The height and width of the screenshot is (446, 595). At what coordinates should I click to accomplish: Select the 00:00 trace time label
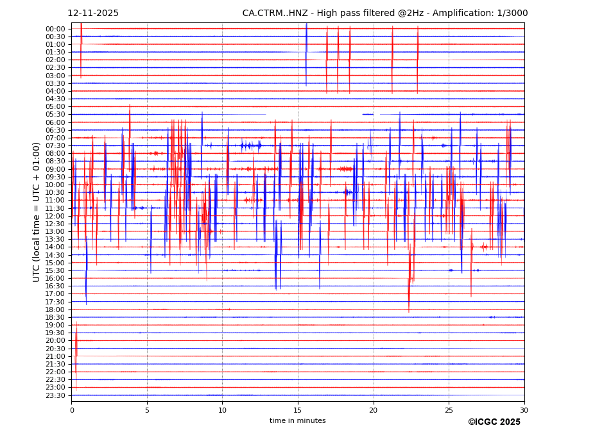55,29
